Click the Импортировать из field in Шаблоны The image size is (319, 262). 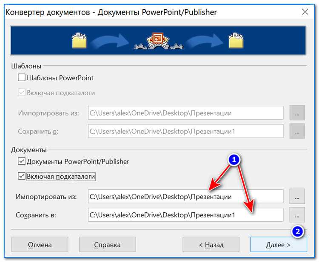point(185,113)
